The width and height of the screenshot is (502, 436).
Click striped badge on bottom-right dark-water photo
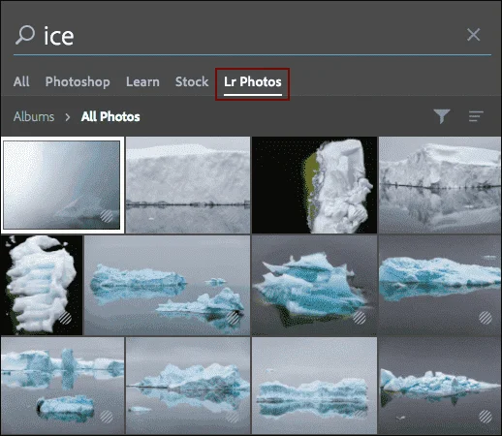[x=486, y=417]
